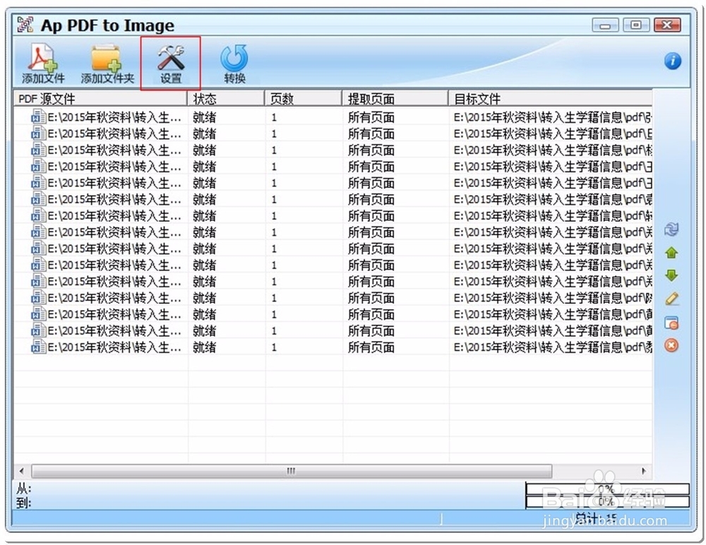706x545 pixels.
Task: Start conversion with the 转换 button
Action: (234, 64)
